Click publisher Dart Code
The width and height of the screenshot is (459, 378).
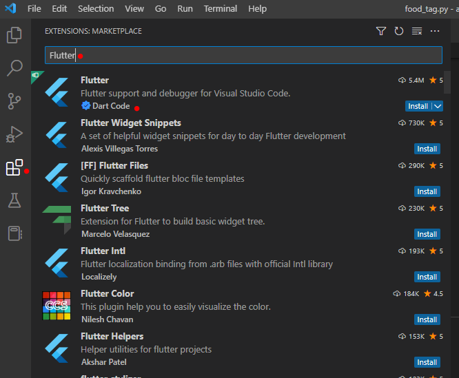point(111,106)
